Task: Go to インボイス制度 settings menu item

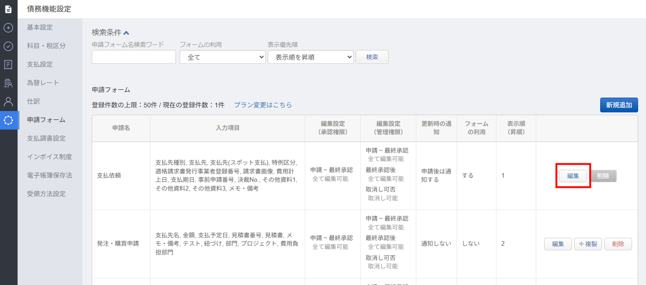Action: [50, 157]
